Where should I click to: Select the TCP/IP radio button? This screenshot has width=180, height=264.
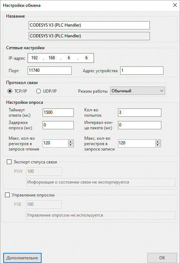10,91
